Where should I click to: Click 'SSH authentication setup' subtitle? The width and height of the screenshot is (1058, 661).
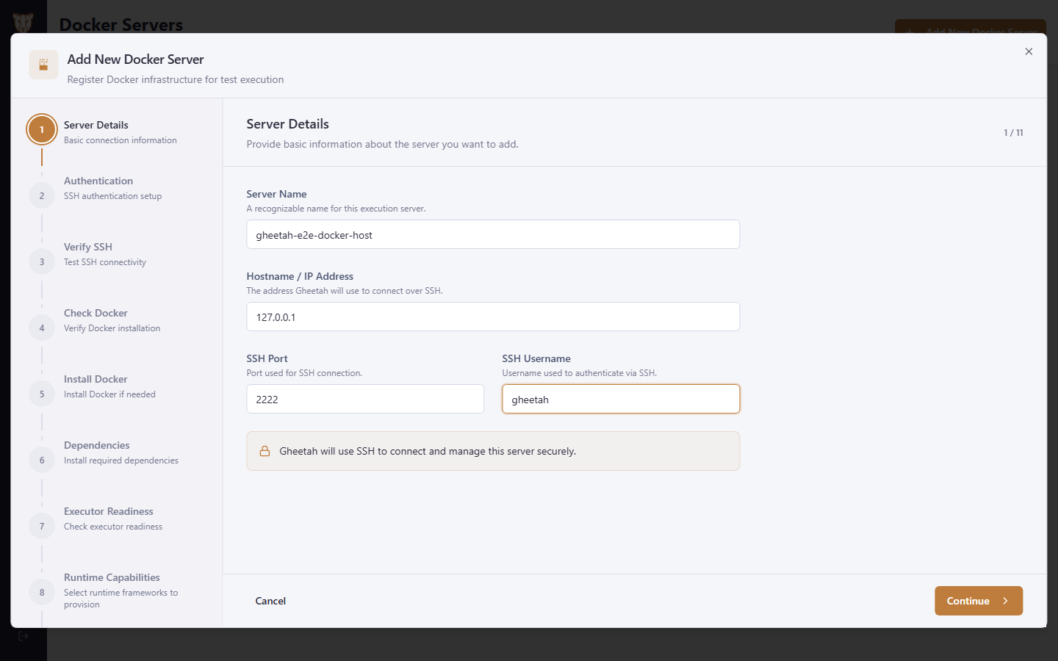pos(112,196)
